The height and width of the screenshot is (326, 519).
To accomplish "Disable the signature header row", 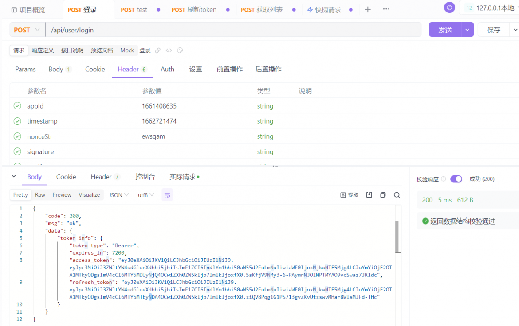I will 18,151.
